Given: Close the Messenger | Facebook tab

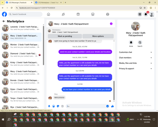Looking at the screenshot, I should (32, 3).
